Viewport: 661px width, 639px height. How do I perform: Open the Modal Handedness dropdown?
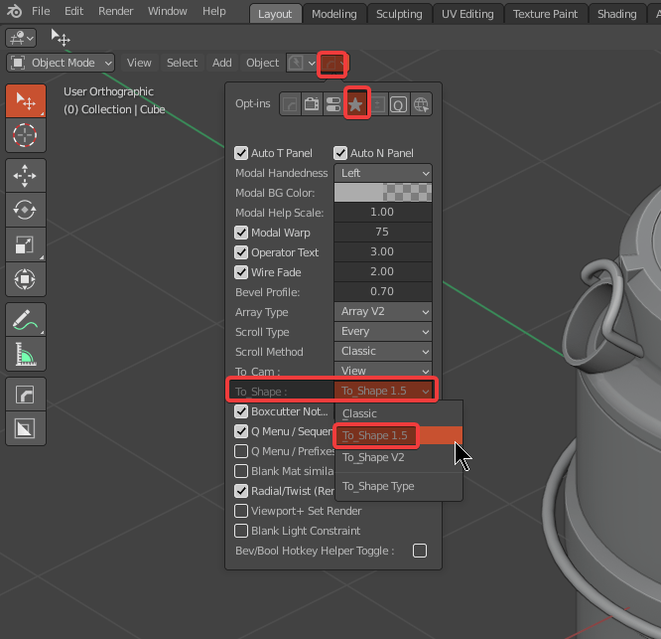383,173
